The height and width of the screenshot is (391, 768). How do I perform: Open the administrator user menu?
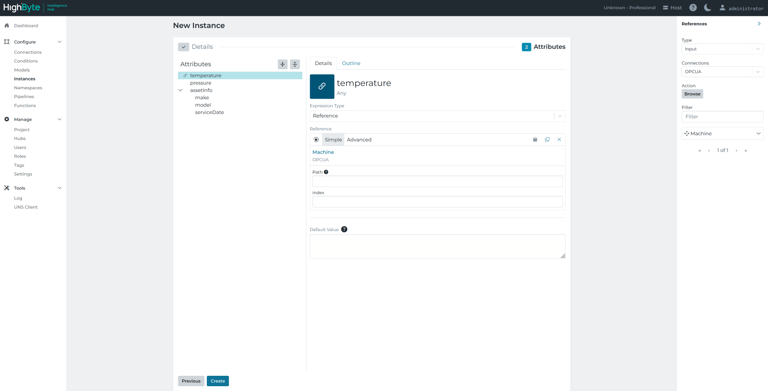coord(742,8)
